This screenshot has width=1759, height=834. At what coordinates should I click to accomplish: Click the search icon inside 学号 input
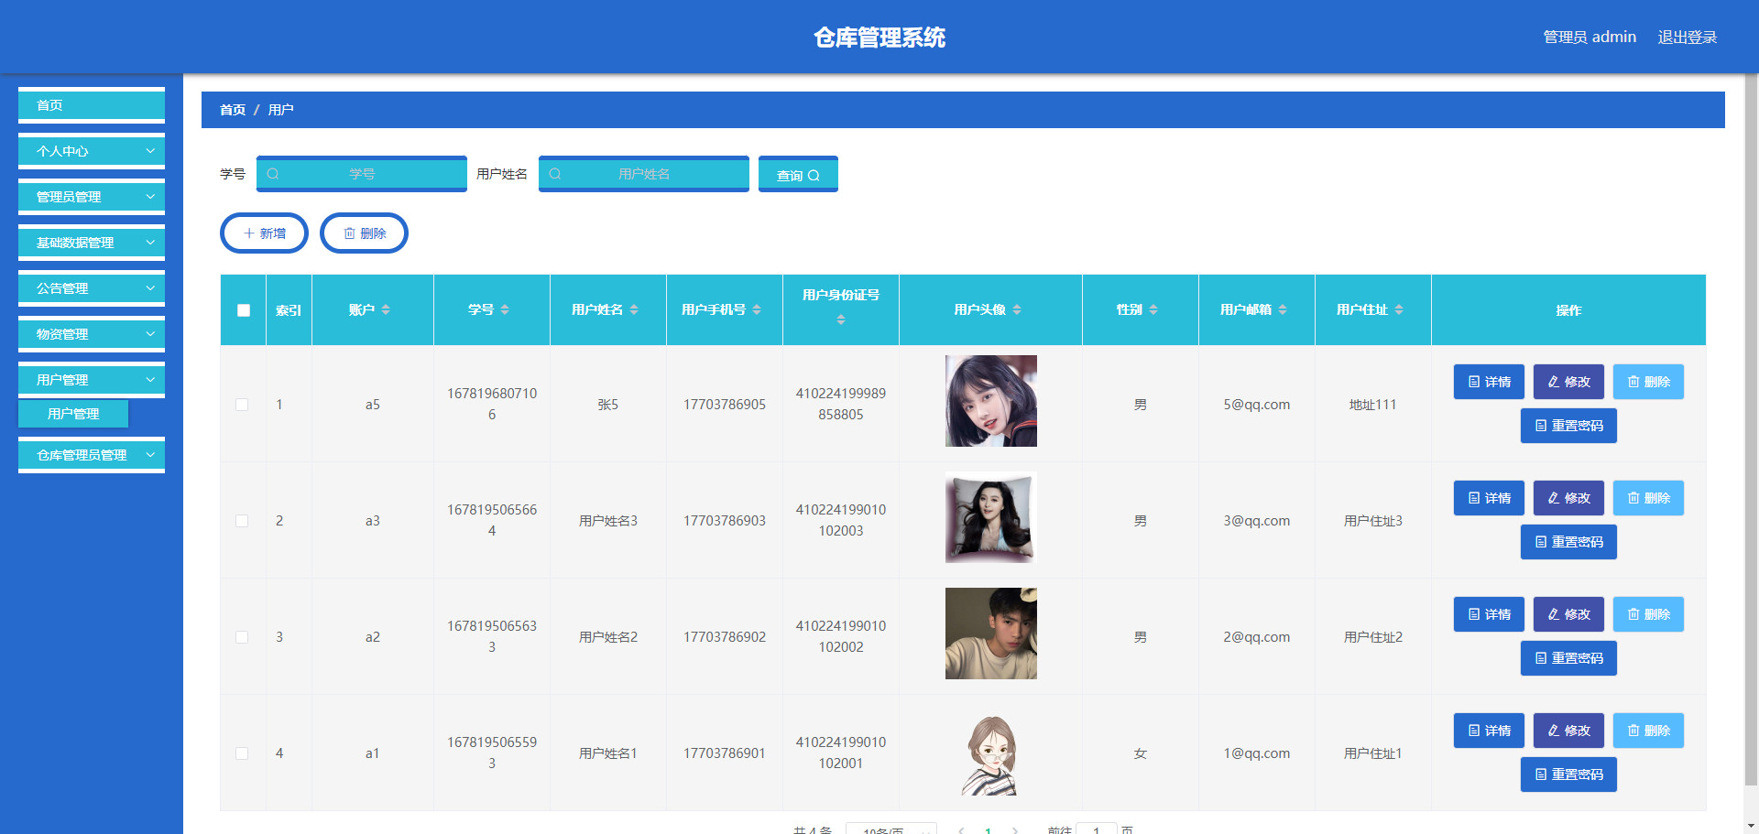coord(273,174)
